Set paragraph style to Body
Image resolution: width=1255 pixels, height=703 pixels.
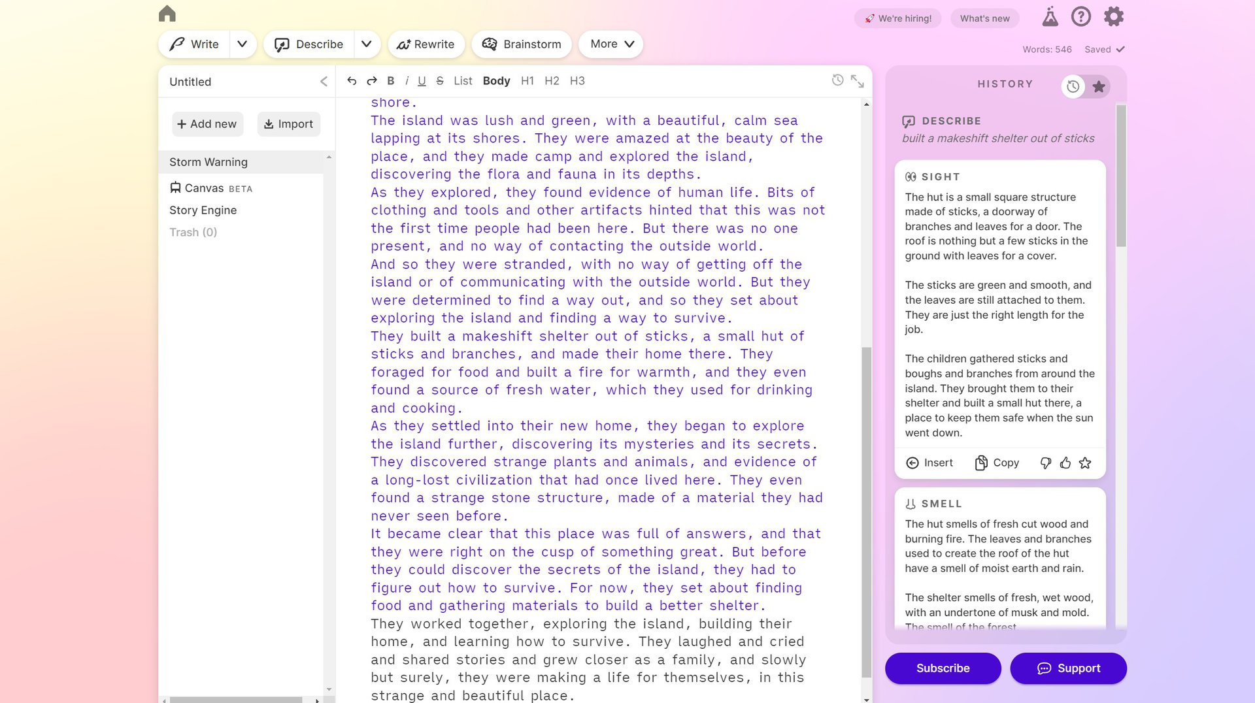point(496,81)
